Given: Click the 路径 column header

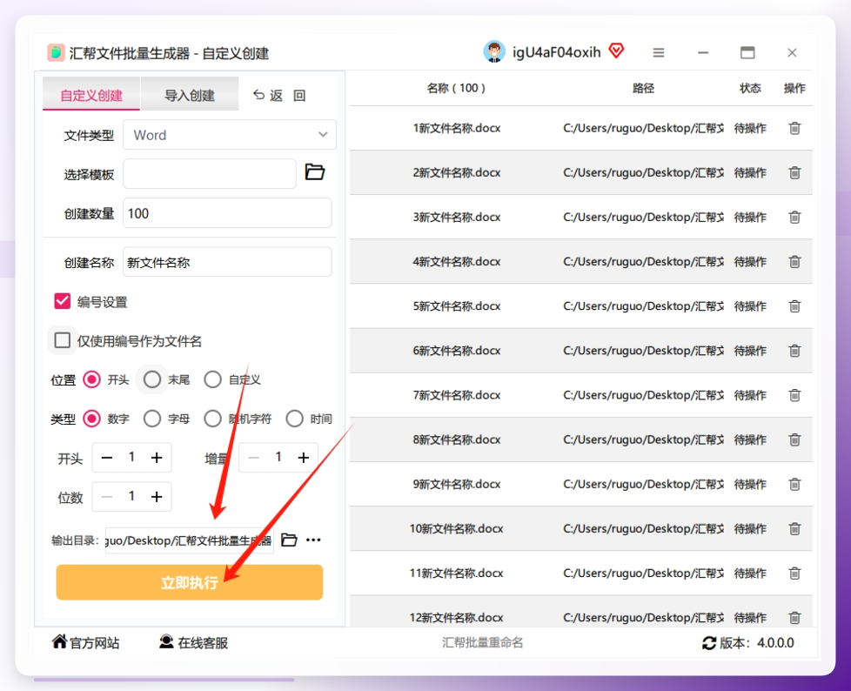Looking at the screenshot, I should click(x=643, y=88).
